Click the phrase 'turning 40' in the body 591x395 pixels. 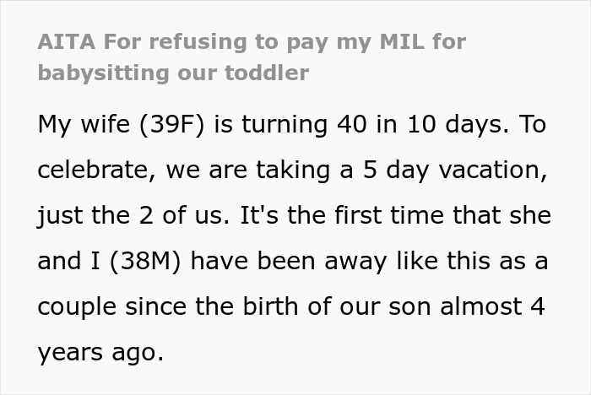[304, 124]
